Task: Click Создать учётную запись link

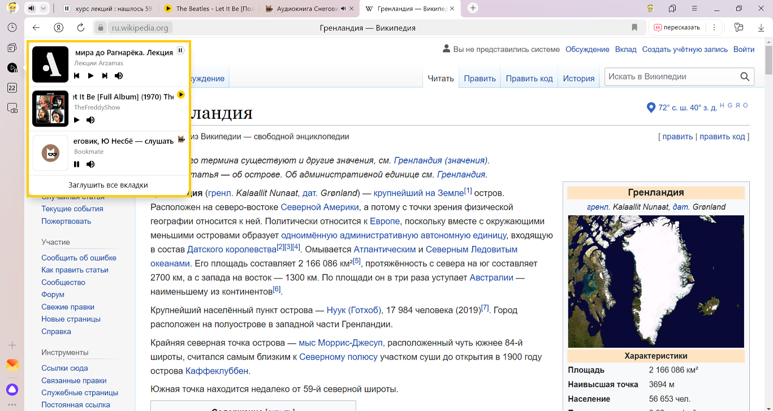Action: (685, 49)
